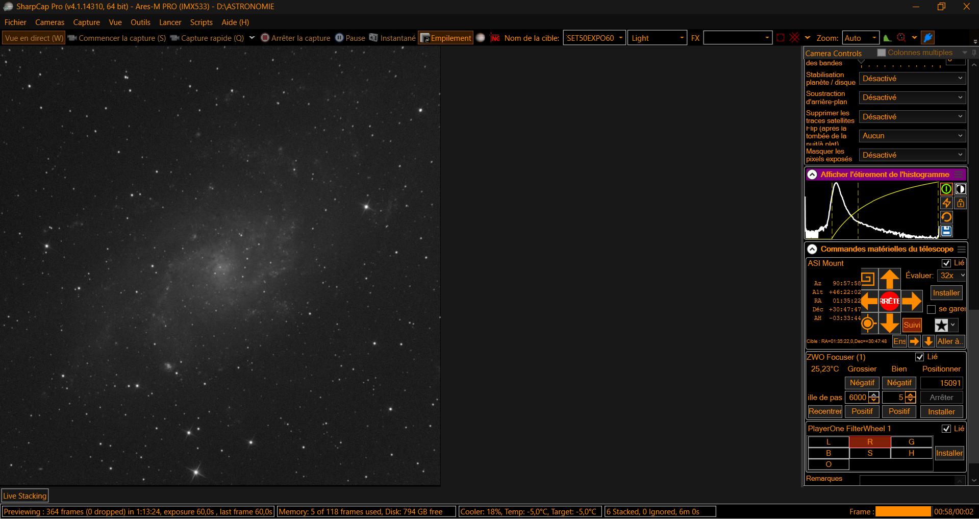The height and width of the screenshot is (519, 979).
Task: Open the Zoom Auto dropdown
Action: click(x=861, y=38)
